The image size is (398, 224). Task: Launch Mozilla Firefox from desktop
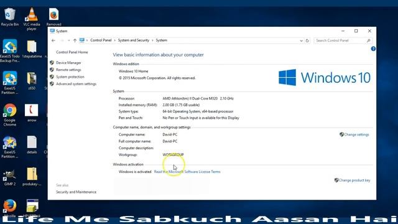coord(10,208)
